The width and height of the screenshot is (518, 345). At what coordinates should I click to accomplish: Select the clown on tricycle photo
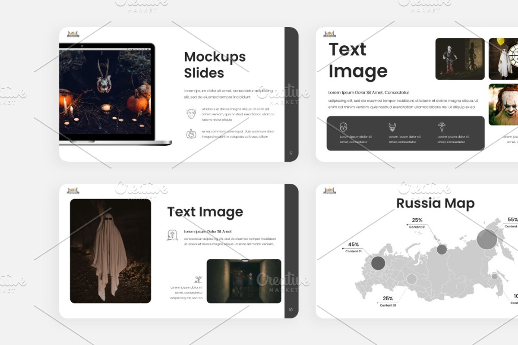click(460, 59)
